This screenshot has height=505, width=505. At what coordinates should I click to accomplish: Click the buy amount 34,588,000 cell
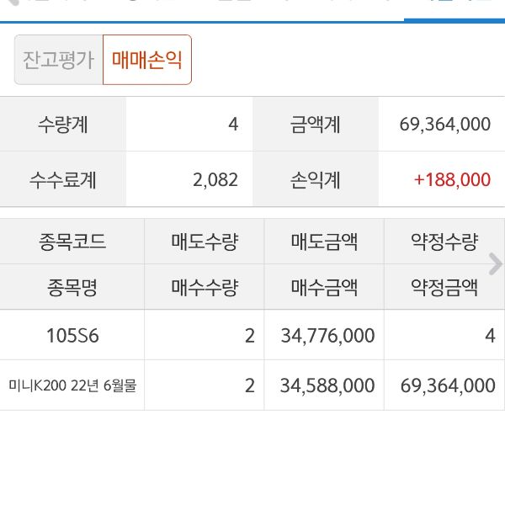click(x=327, y=385)
